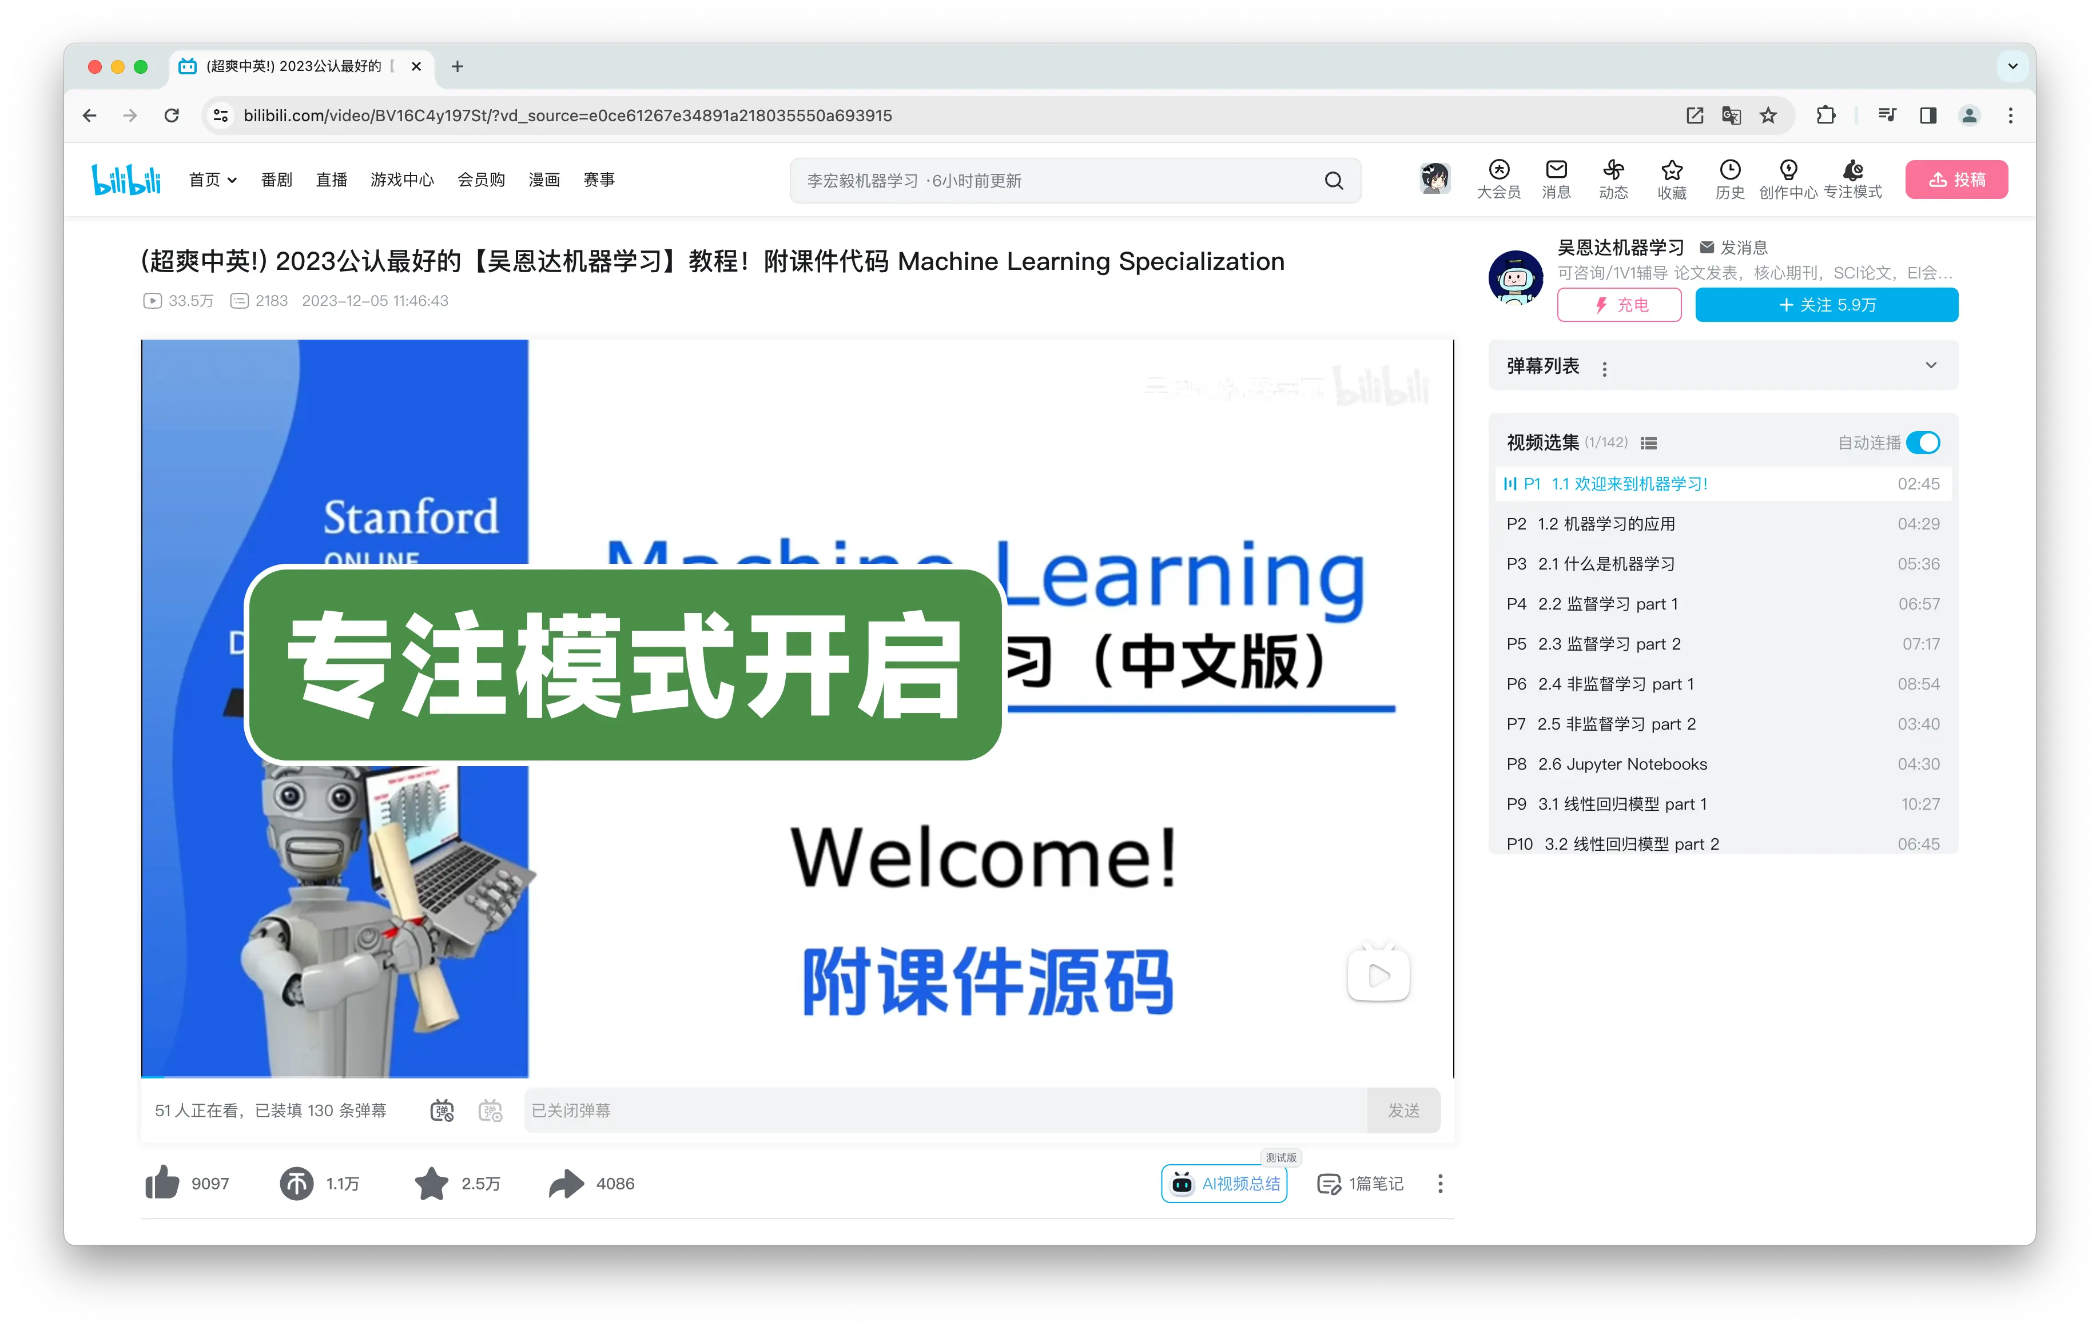Screen dimensions: 2100x1330
Task: Open the 历史 history icon
Action: tap(1729, 180)
